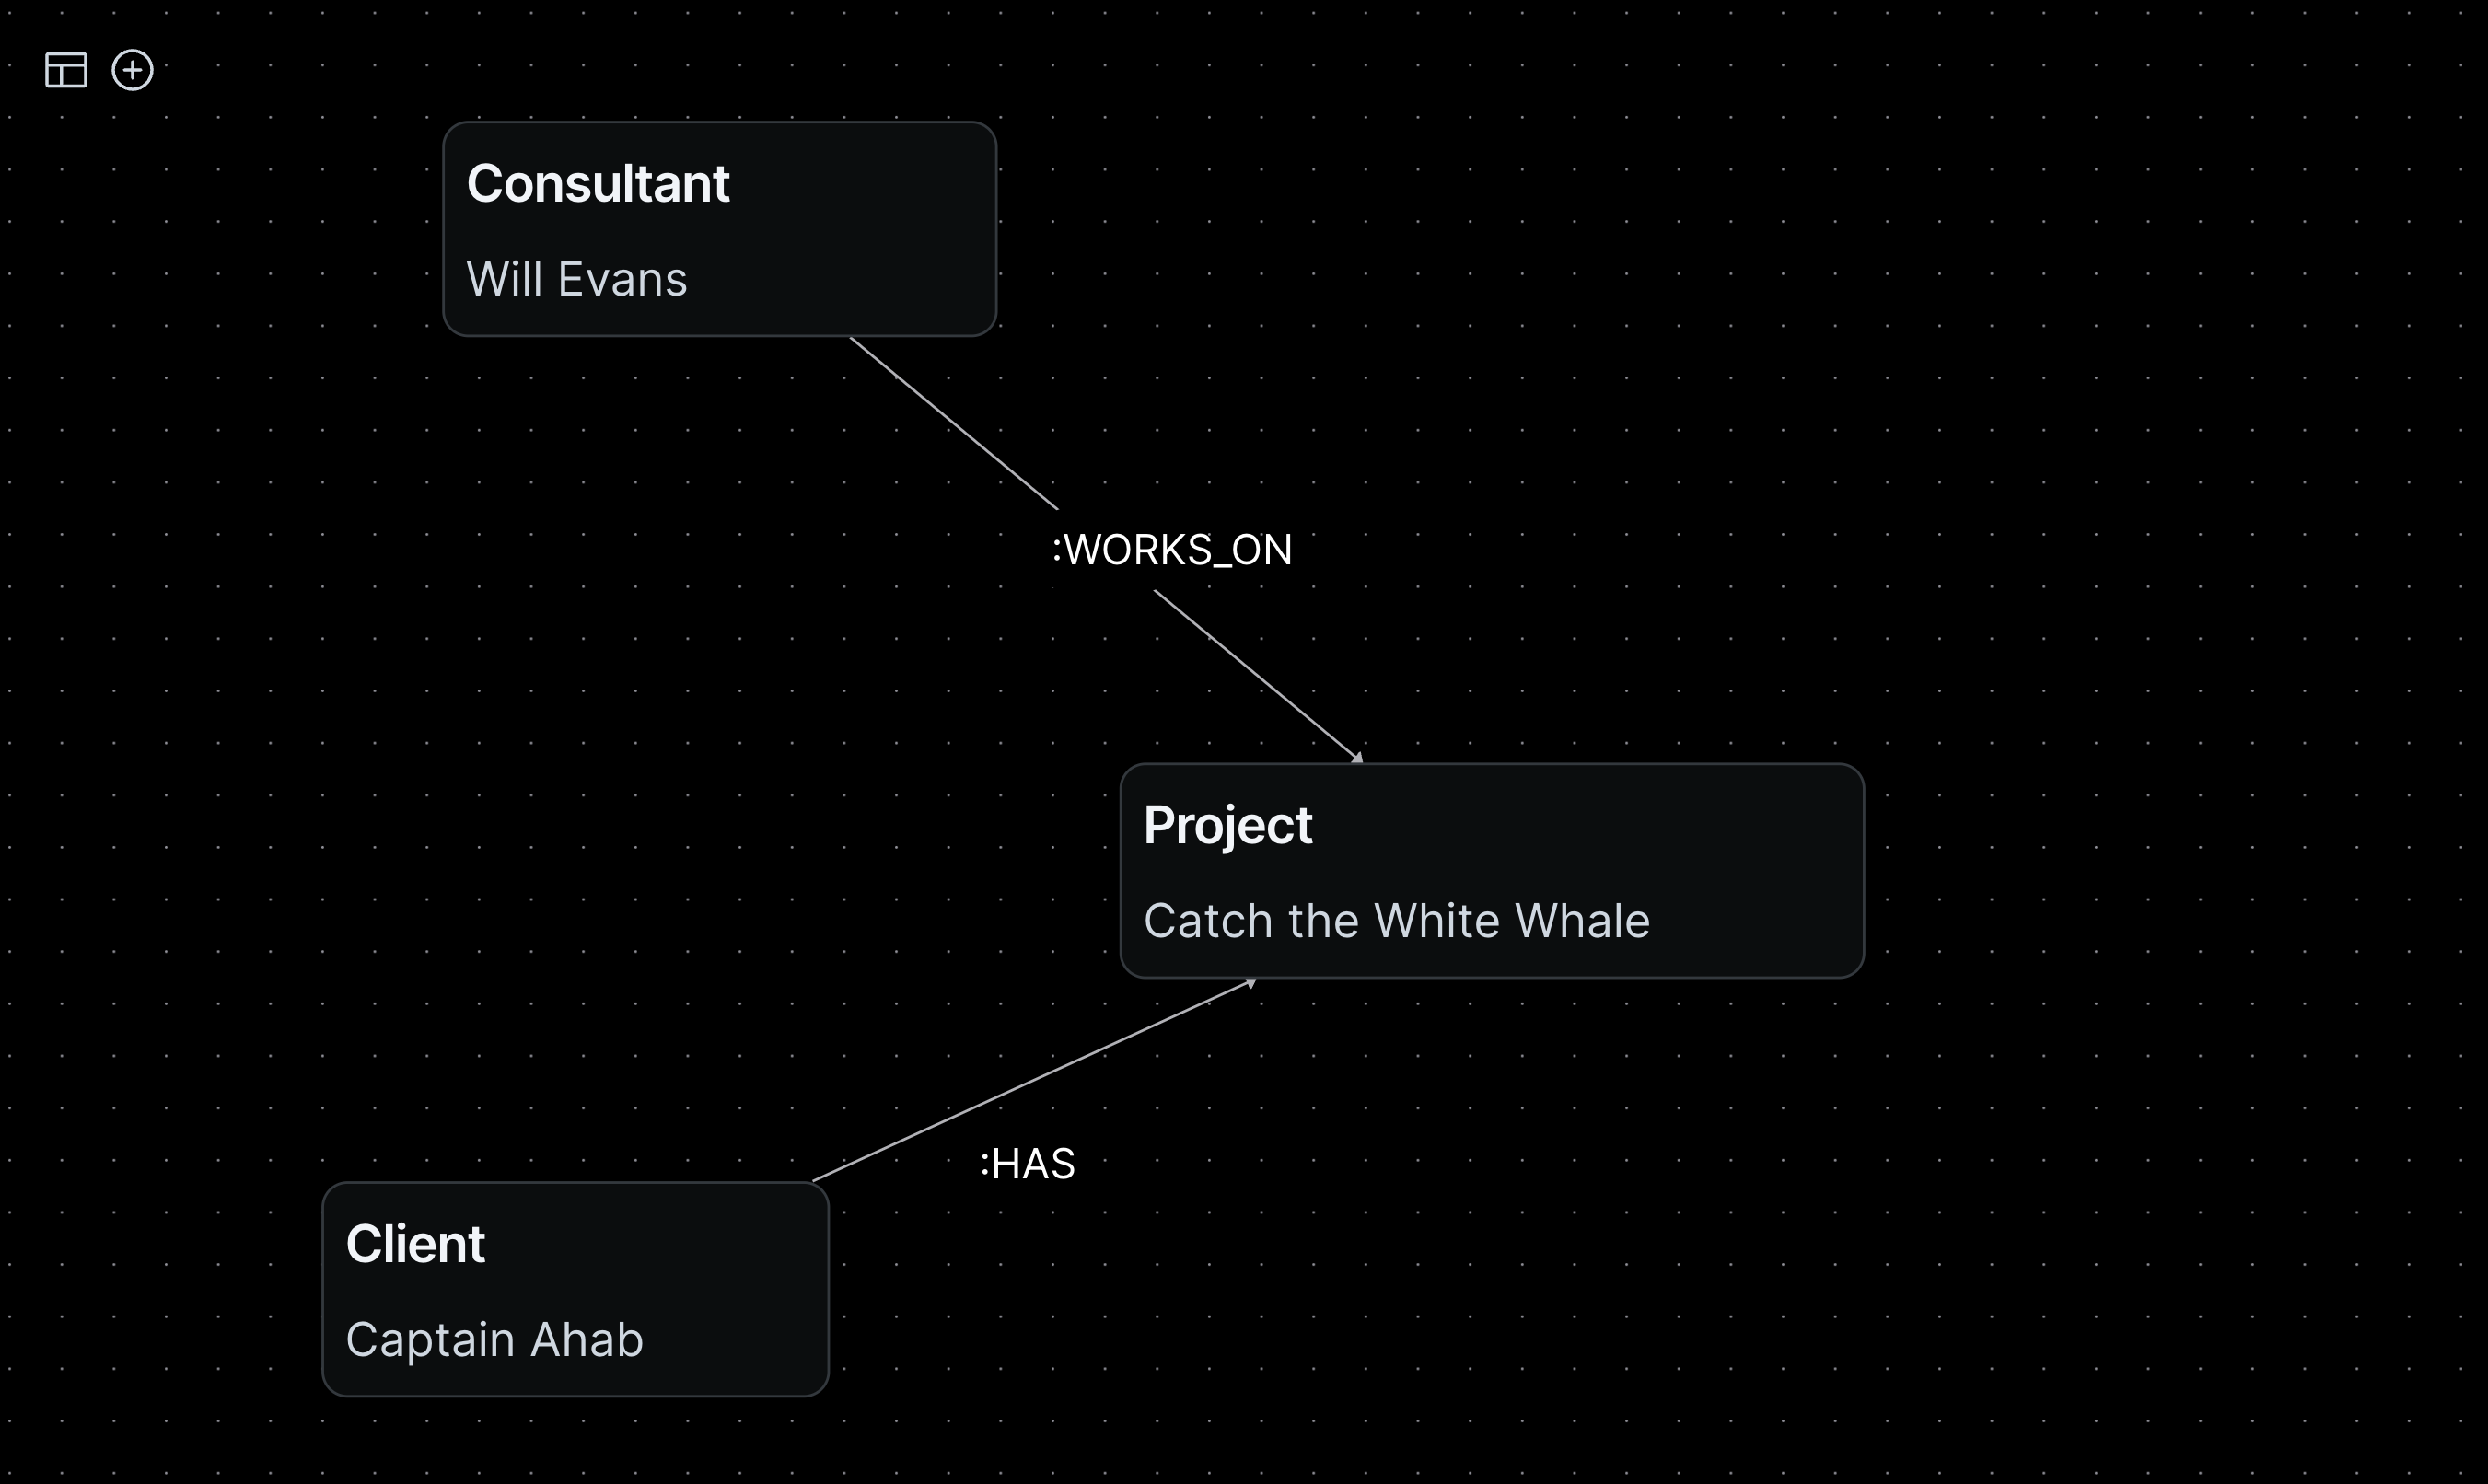The image size is (2488, 1484).
Task: Select the Project node
Action: point(1494,869)
